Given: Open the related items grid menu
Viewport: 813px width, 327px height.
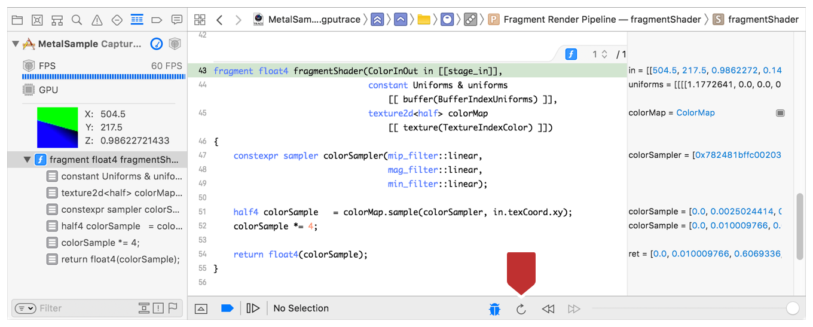Looking at the screenshot, I should pyautogui.click(x=200, y=20).
